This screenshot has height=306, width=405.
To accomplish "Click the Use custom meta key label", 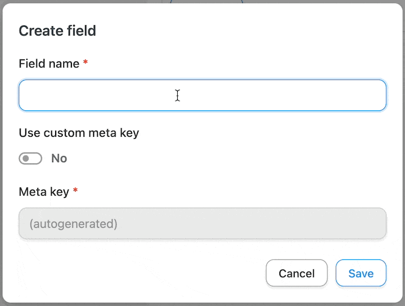I will (79, 133).
